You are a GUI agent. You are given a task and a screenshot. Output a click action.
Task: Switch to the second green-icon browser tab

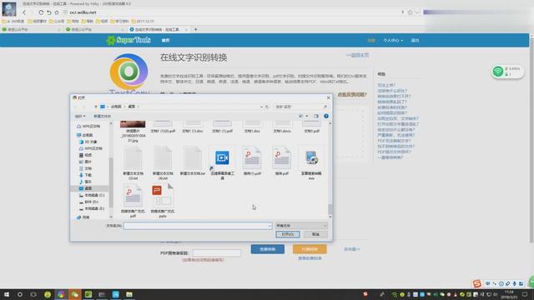tap(94, 30)
